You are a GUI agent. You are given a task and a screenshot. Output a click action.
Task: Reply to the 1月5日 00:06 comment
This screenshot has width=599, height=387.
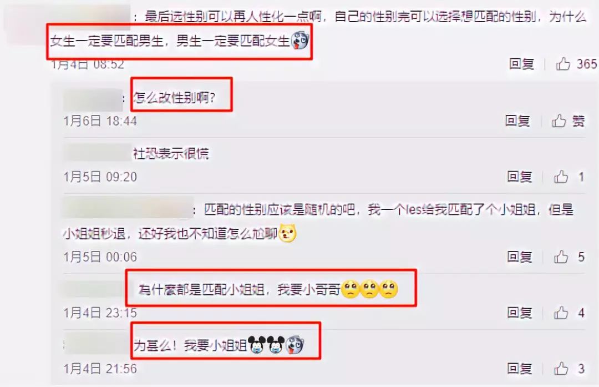click(520, 257)
